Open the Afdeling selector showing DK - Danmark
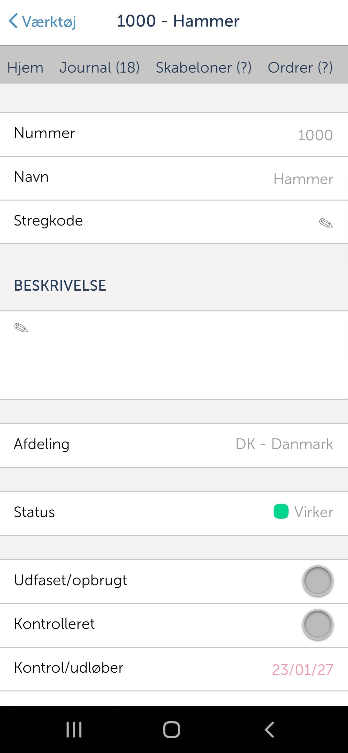348x753 pixels. point(284,444)
